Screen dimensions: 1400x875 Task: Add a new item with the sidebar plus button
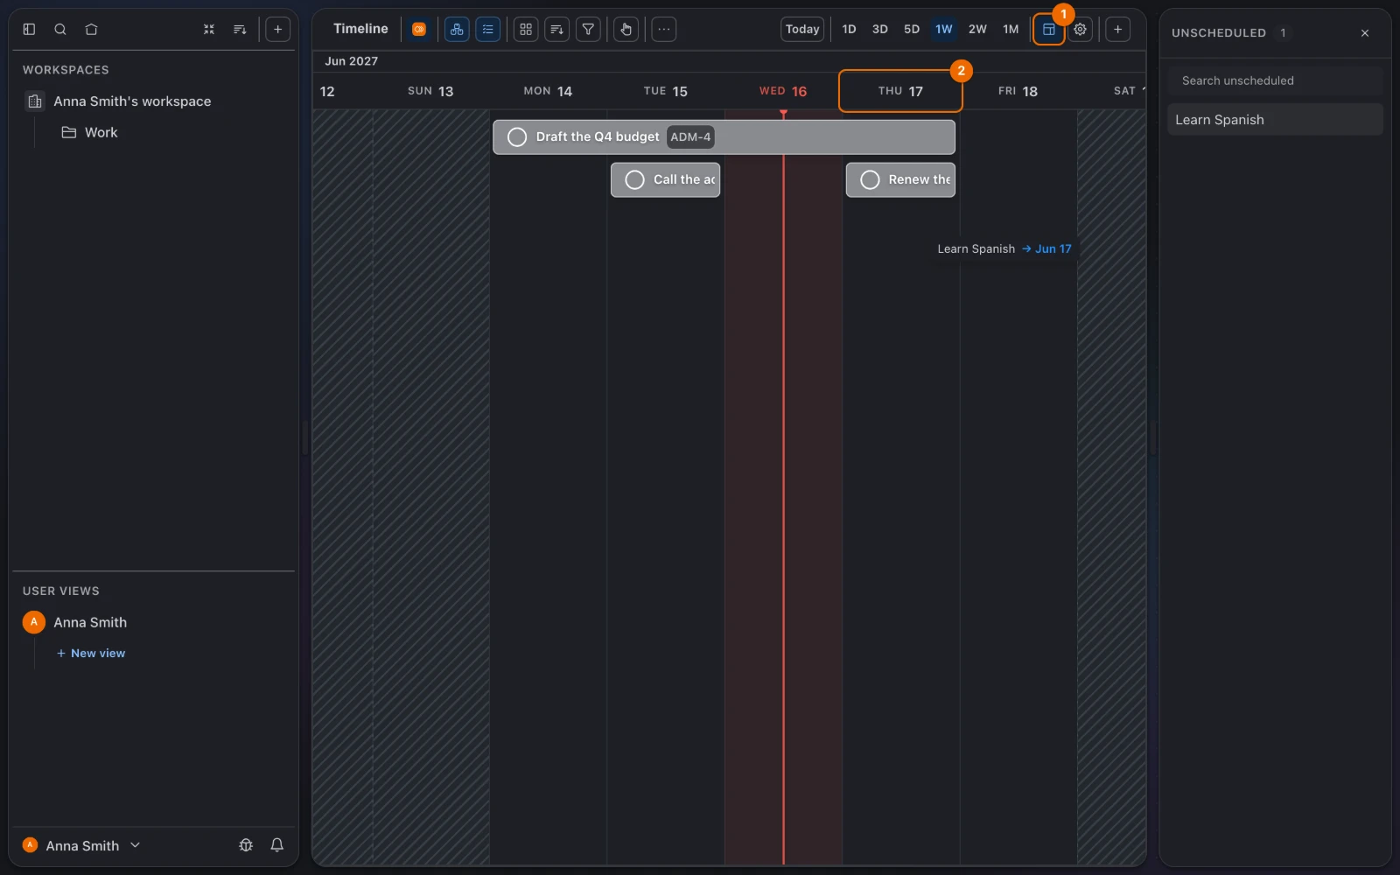pyautogui.click(x=277, y=29)
